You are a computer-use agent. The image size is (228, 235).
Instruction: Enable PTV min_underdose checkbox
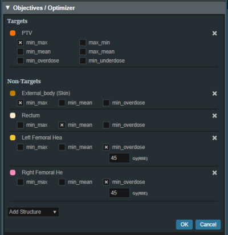(83, 61)
